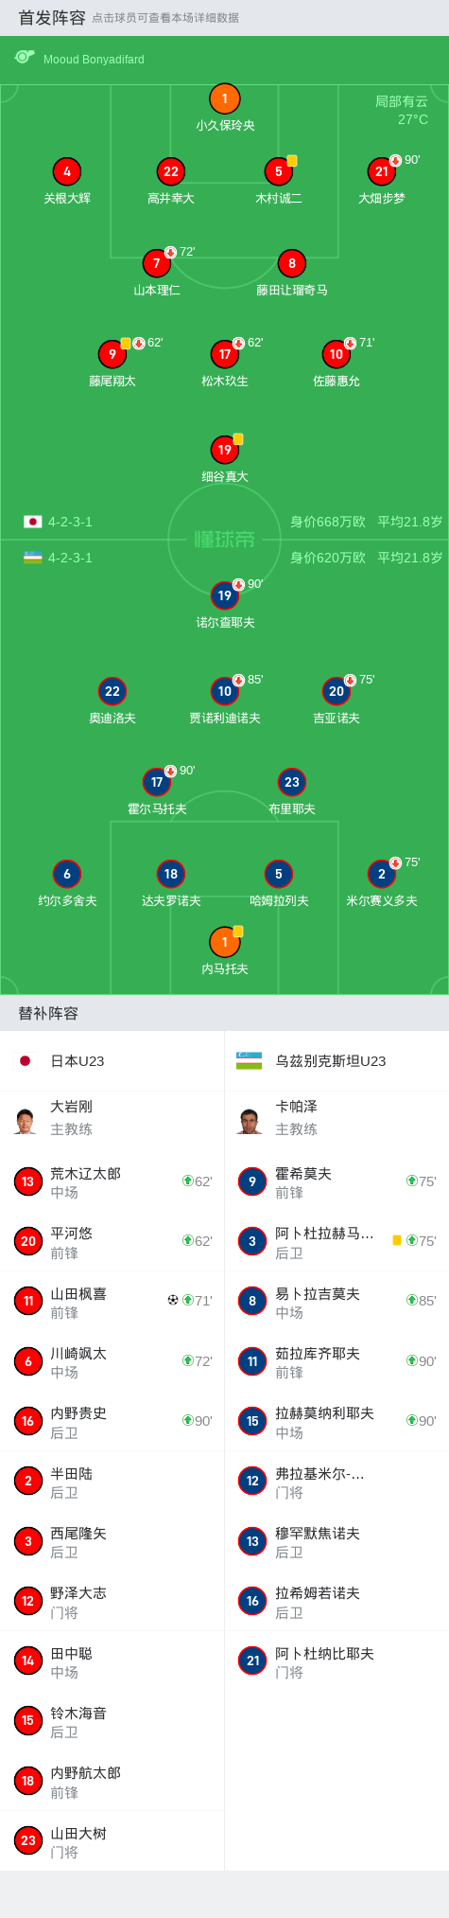Select number 23 布里耶夫 on the pitch
The height and width of the screenshot is (1918, 449).
pyautogui.click(x=291, y=783)
